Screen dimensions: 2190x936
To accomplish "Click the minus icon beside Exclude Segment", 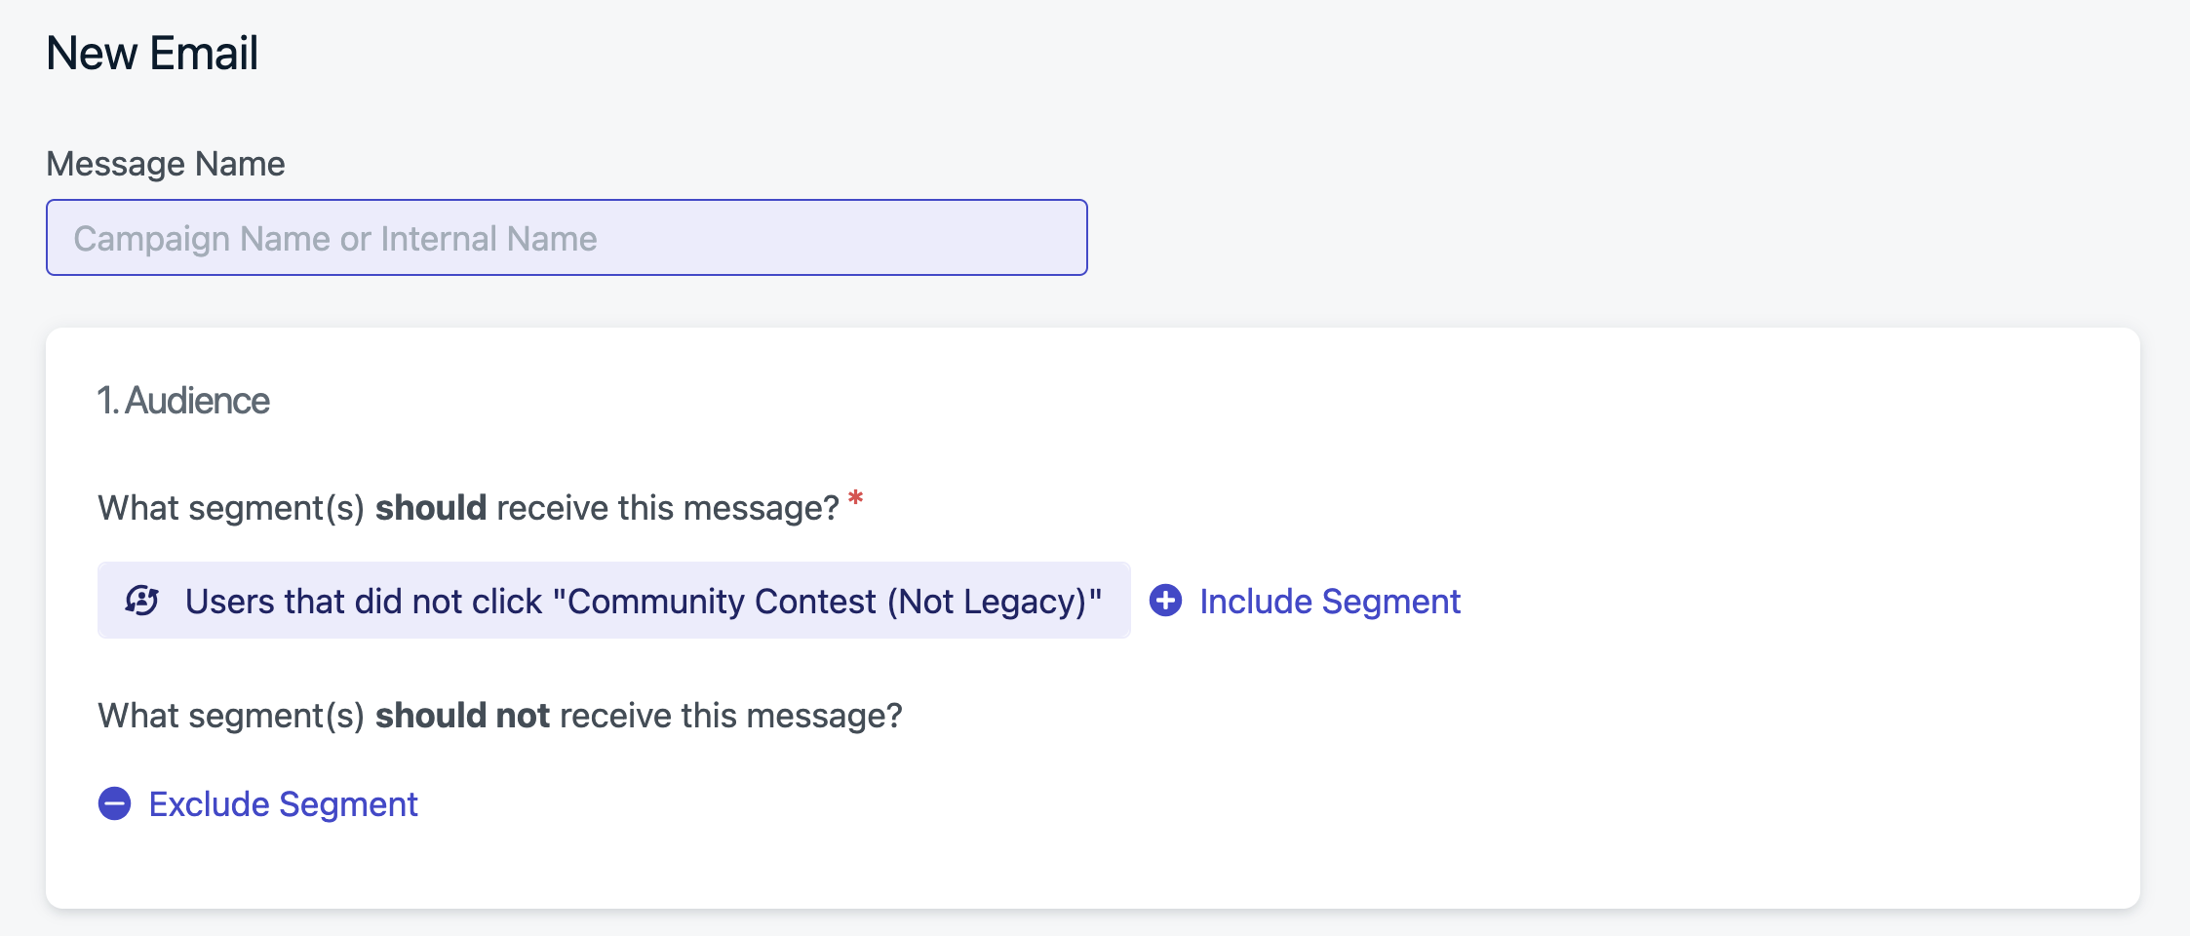I will pos(115,803).
